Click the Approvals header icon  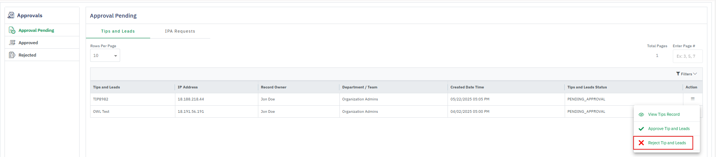[11, 15]
